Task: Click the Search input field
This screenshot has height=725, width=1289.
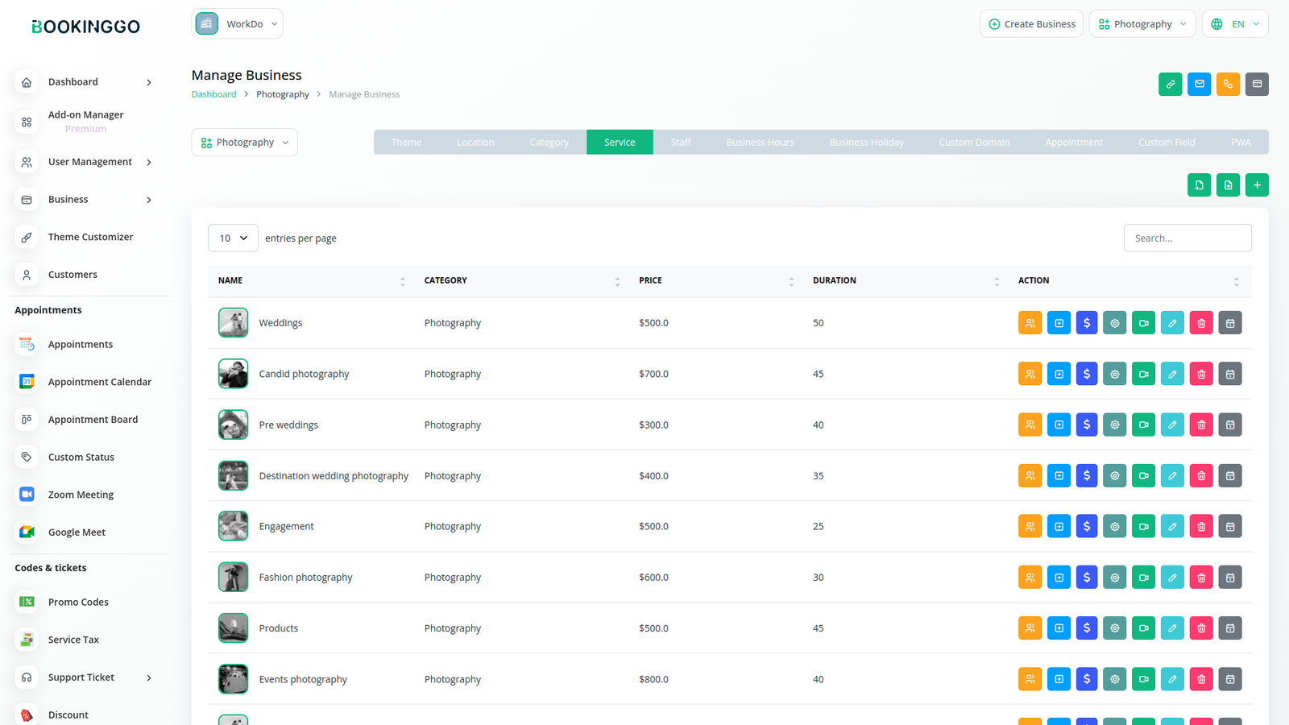Action: (x=1187, y=238)
